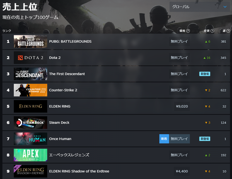Screen dimensions: 232x179
Task: Click the 変更 help question icon
Action: pos(212,31)
